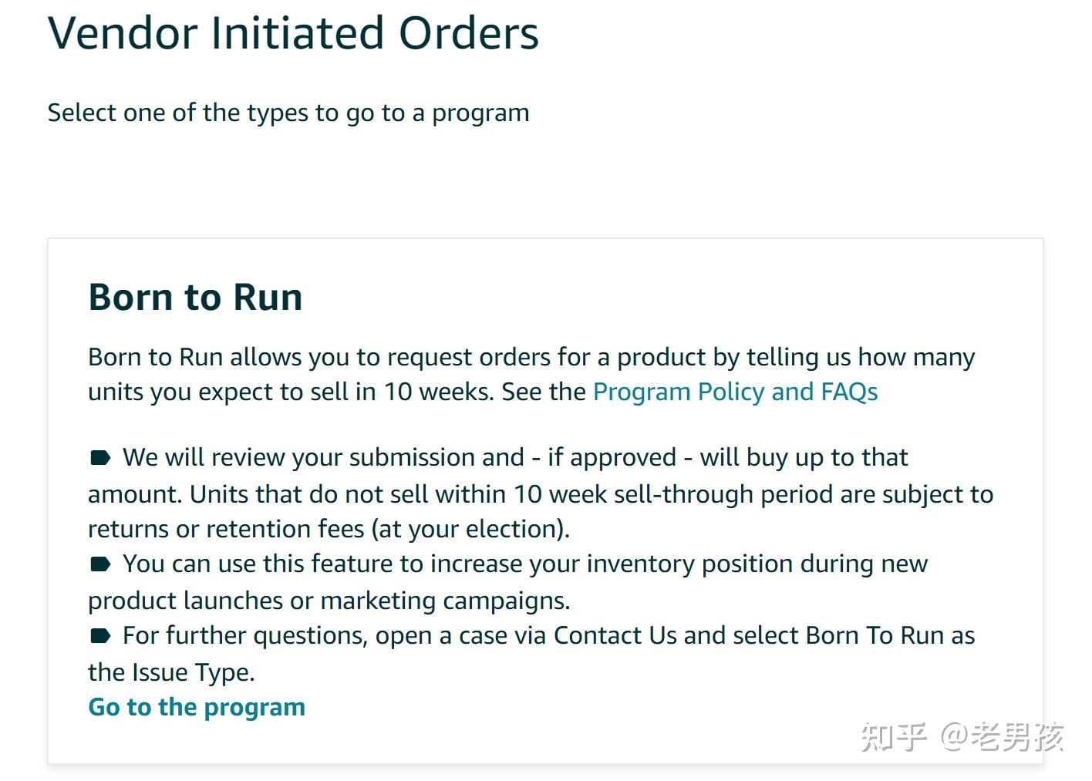Click the 'product launches or marketing campaigns' line
This screenshot has height=781, width=1092.
click(329, 601)
